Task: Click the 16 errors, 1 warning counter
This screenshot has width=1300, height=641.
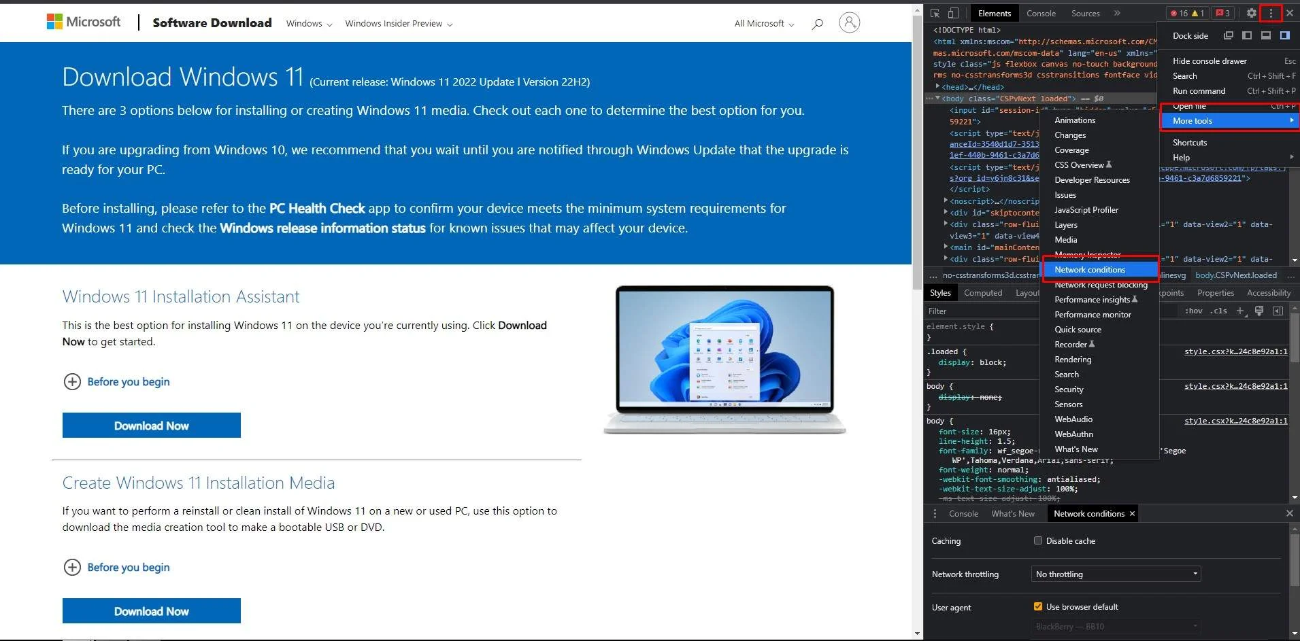Action: coord(1187,13)
